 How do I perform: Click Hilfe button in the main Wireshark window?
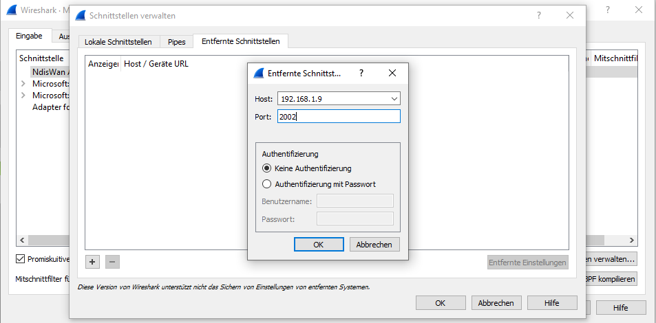[620, 308]
